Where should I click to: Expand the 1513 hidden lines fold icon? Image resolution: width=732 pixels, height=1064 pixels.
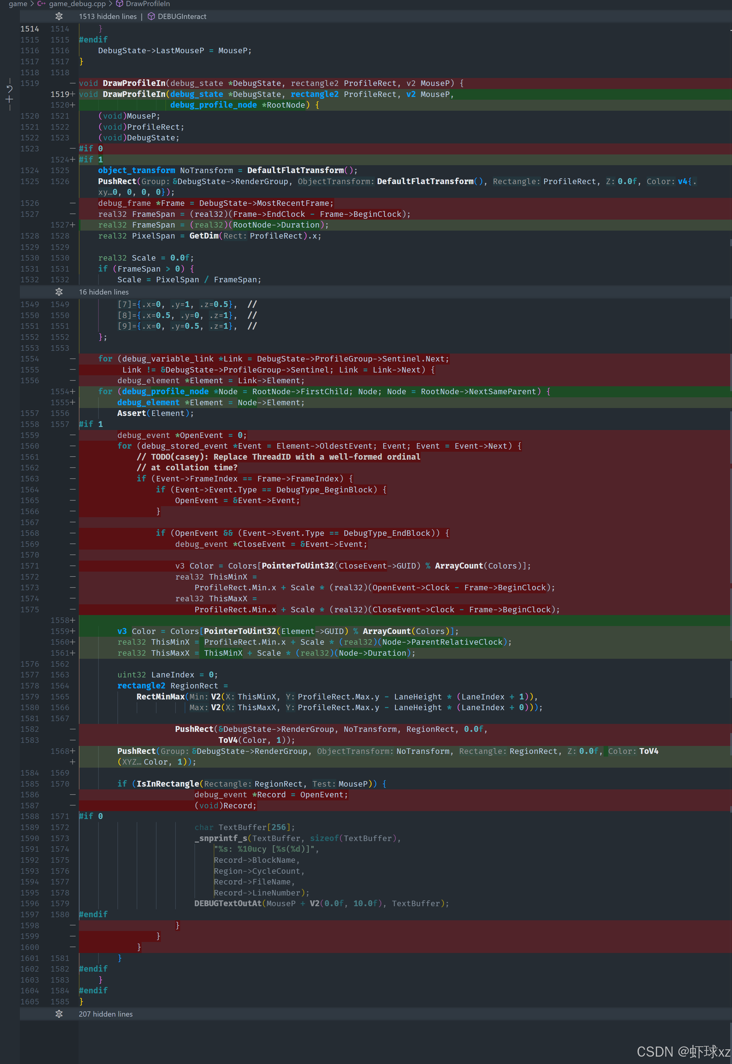[59, 17]
